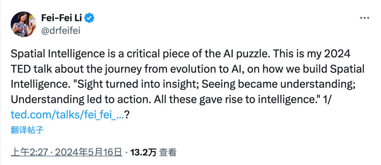Screen dimensions: 381x165
Task: Open Fei-Fei Li's profile avatar photo
Action: (x=23, y=24)
